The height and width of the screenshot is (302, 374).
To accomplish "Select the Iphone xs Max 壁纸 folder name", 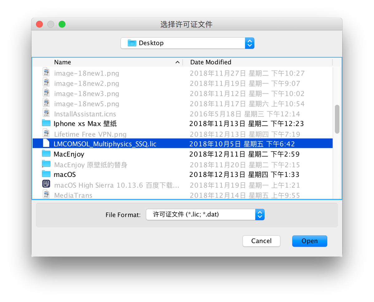I will click(x=85, y=124).
